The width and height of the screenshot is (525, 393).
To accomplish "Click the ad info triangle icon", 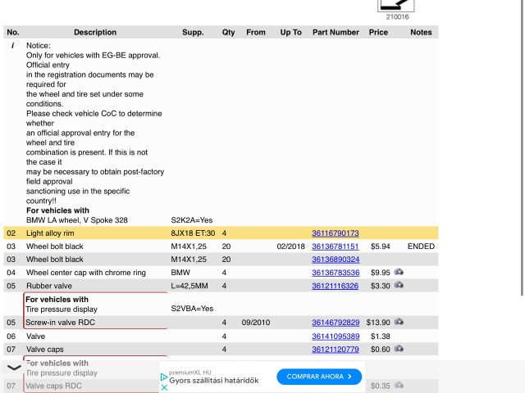I will (x=164, y=377).
